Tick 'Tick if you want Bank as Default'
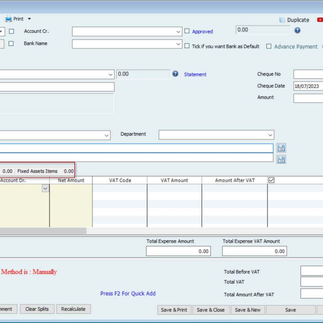Viewport: 323px width, 323px height. [187, 46]
